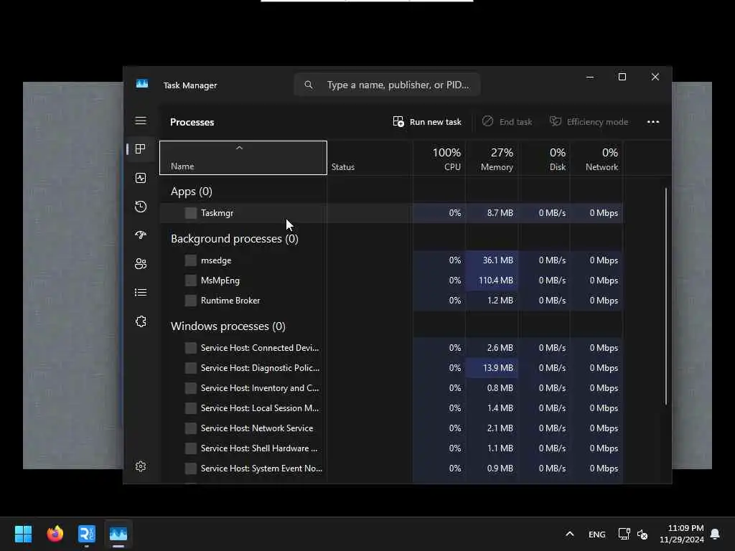
Task: Sort by the Disk column header
Action: 544,158
